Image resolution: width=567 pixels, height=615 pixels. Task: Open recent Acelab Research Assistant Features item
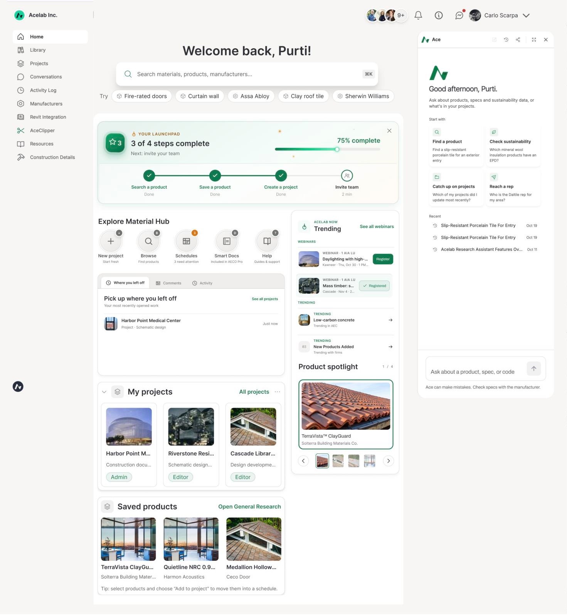[485, 250]
